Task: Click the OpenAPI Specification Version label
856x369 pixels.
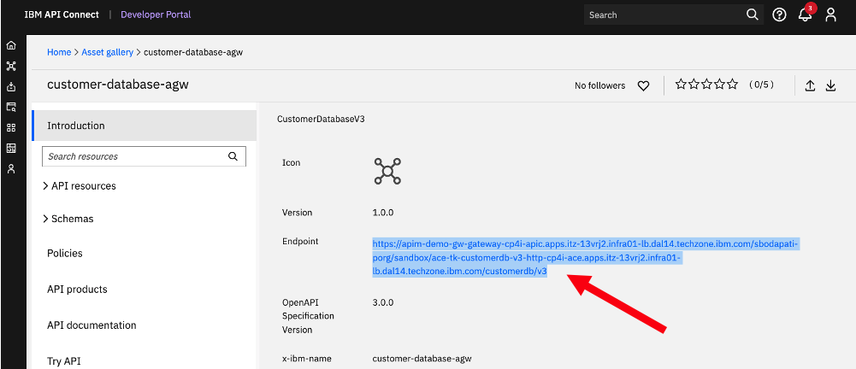Action: coord(308,315)
